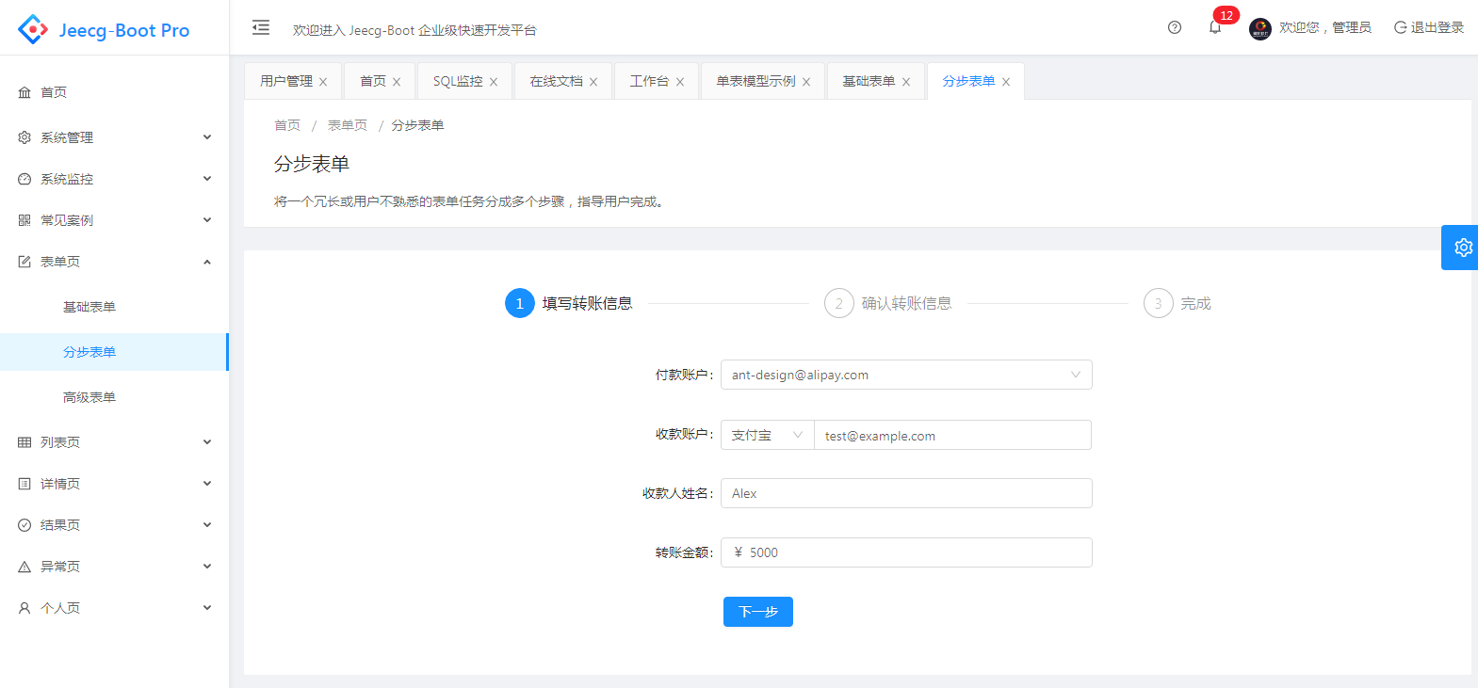This screenshot has width=1478, height=688.
Task: Collapse the 表单页 sidebar menu
Action: pos(207,262)
